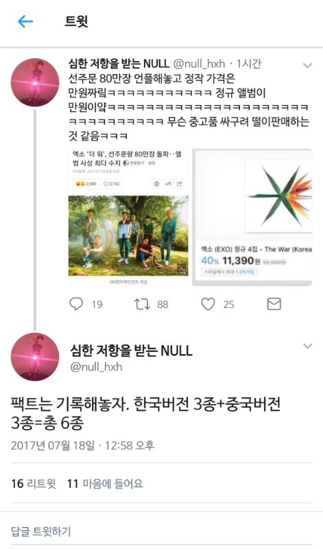Screen dimensions: 323x549
Task: Tap the @null_hxh handle in first tweet
Action: [x=199, y=64]
